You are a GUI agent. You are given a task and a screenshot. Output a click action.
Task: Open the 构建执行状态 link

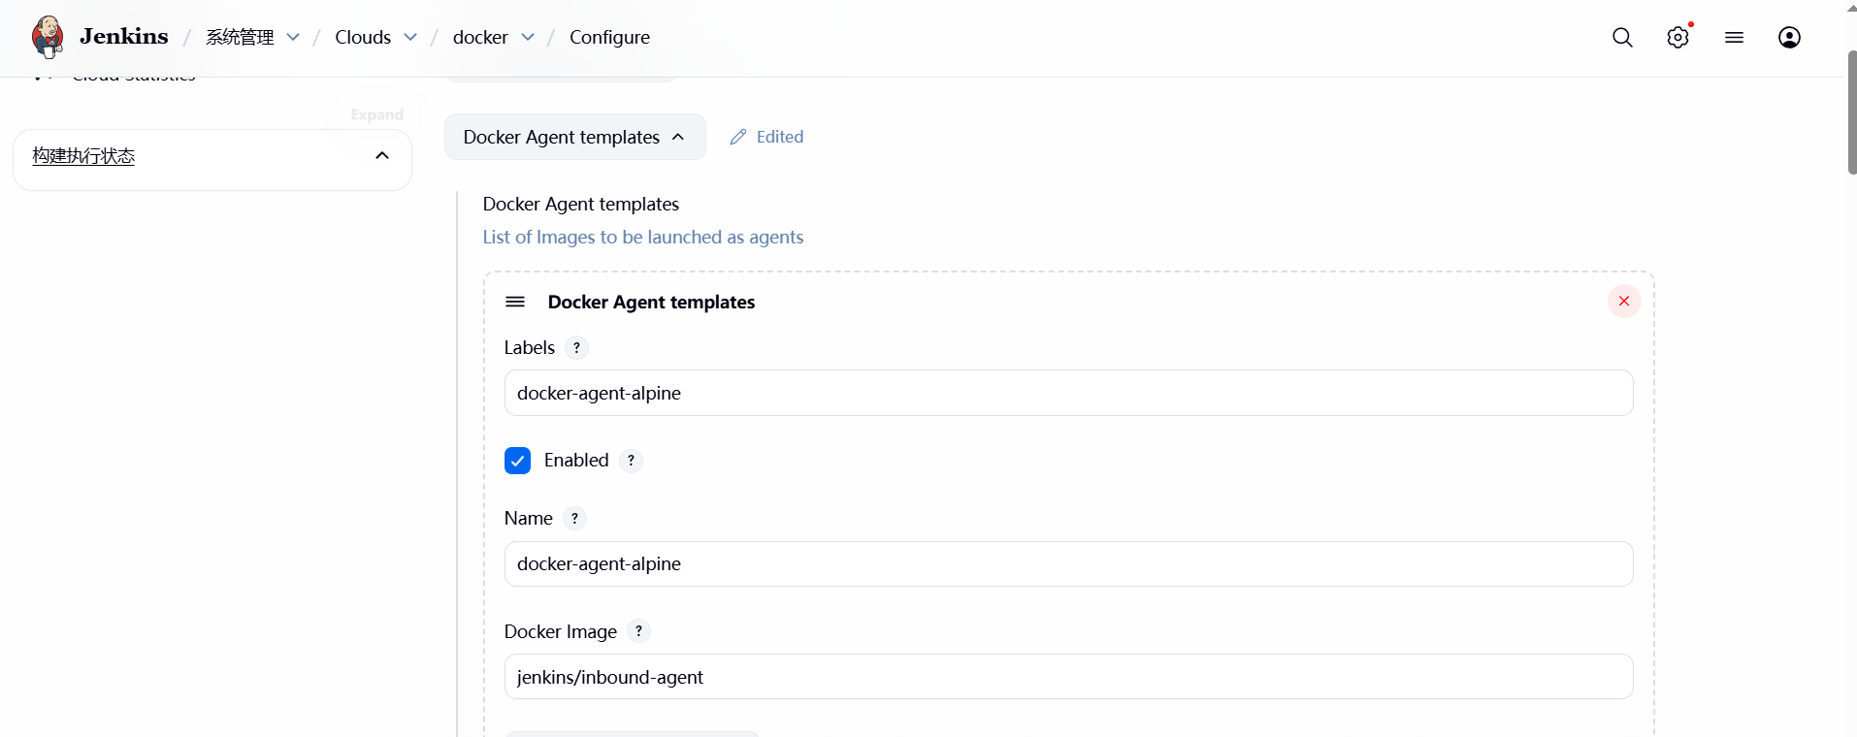pyautogui.click(x=83, y=156)
